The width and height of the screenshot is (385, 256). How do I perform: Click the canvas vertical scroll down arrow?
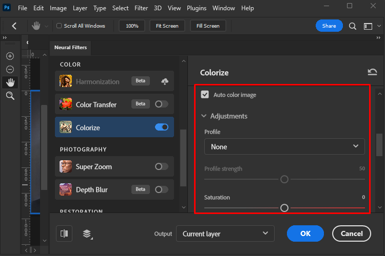click(45, 241)
